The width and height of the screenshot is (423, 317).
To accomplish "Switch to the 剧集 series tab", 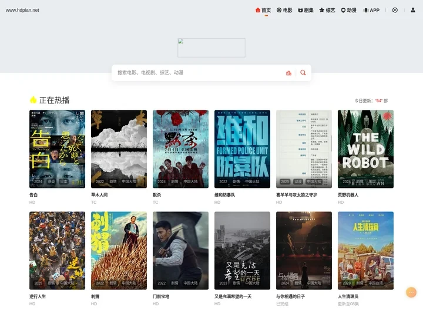I will 305,10.
